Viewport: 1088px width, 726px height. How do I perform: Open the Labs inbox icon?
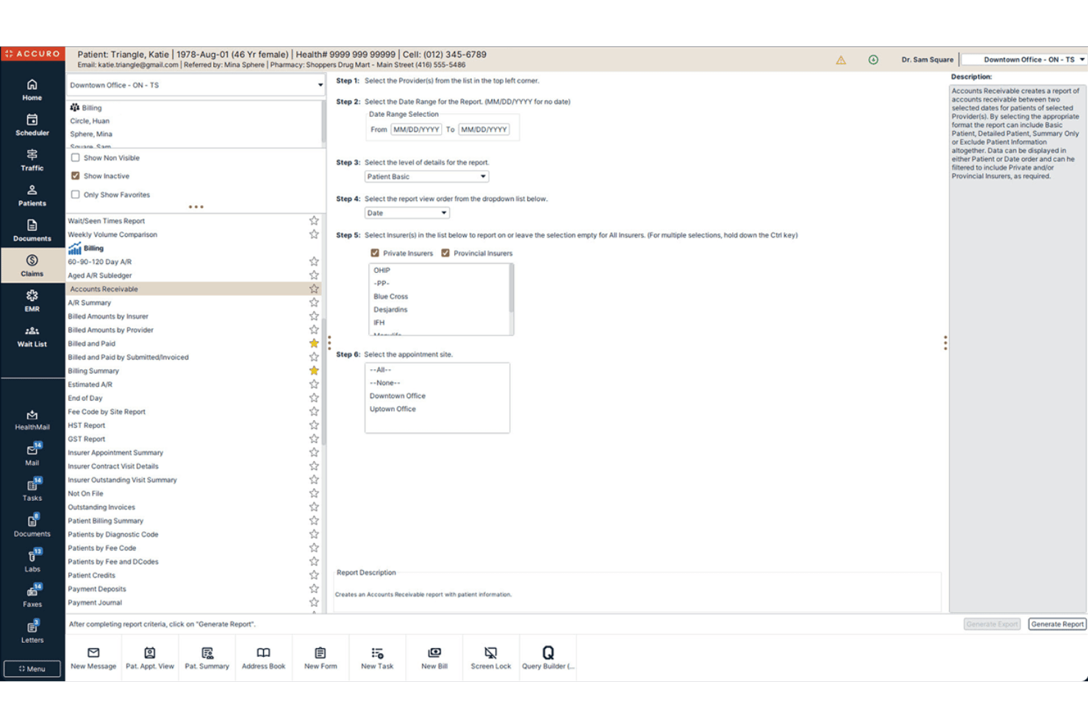pos(32,560)
